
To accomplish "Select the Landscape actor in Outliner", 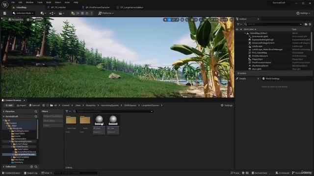I will pyautogui.click(x=257, y=46).
